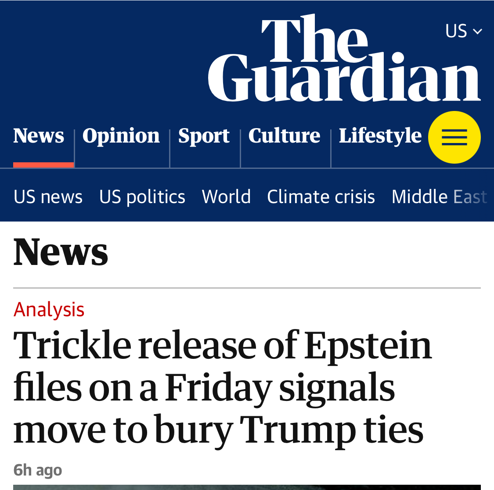
Task: Open the Middle East subsection link
Action: pos(439,197)
